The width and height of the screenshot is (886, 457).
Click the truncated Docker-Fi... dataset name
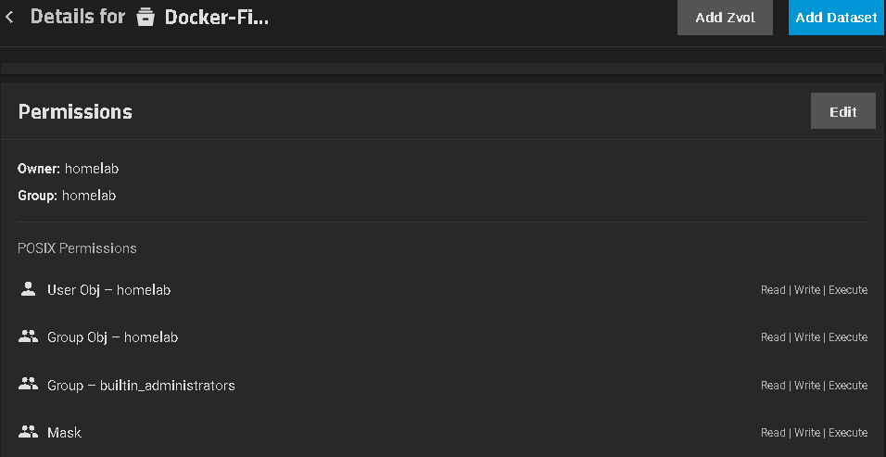(216, 17)
